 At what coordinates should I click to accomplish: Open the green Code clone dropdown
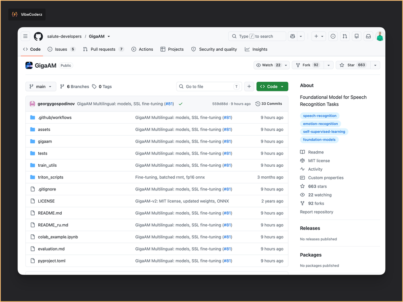[x=272, y=87]
